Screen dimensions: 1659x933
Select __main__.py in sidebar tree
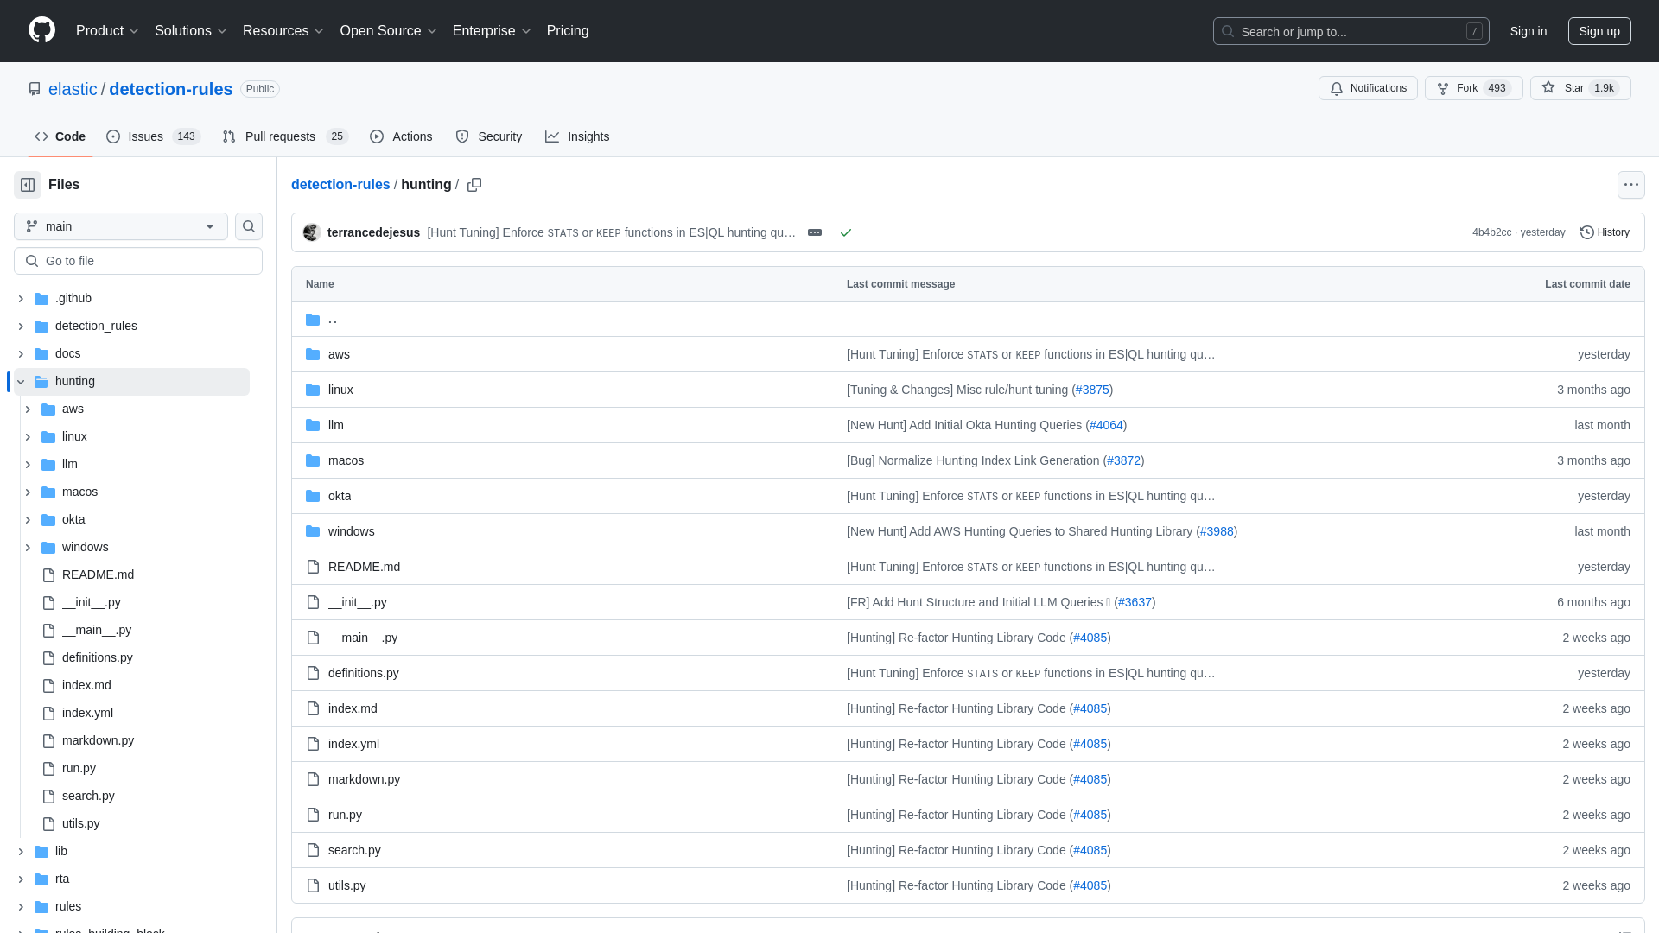click(97, 630)
